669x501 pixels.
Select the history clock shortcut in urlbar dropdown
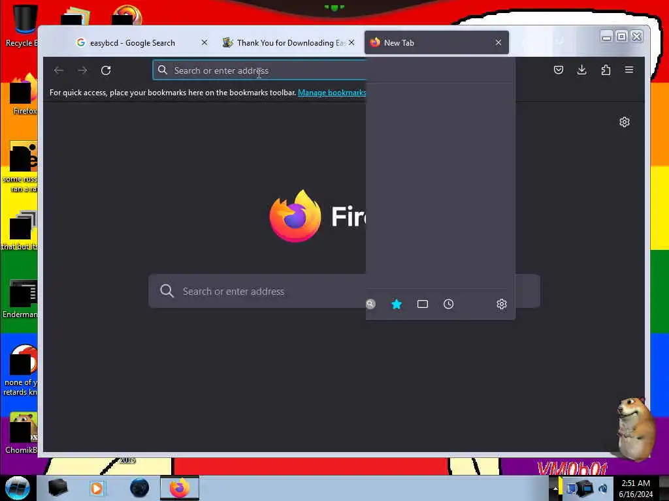pyautogui.click(x=448, y=304)
